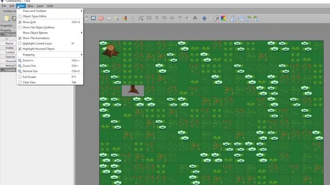Select the Select Objects tool
The width and height of the screenshot is (330, 185).
[x=133, y=18]
